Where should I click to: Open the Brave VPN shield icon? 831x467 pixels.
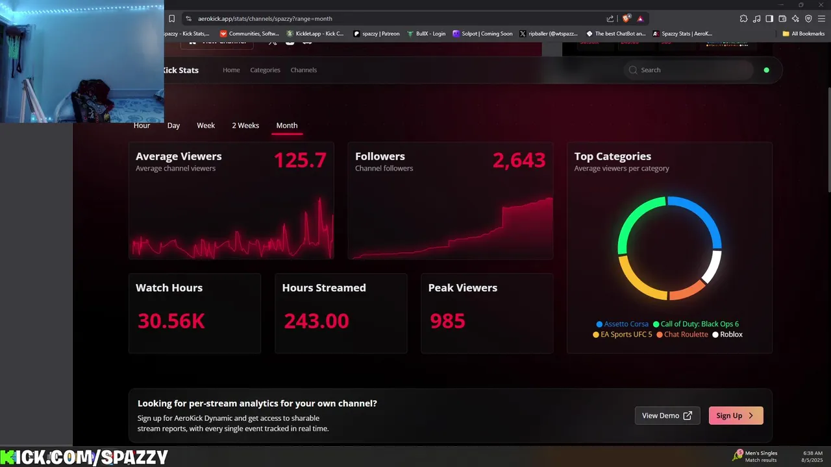[x=808, y=19]
